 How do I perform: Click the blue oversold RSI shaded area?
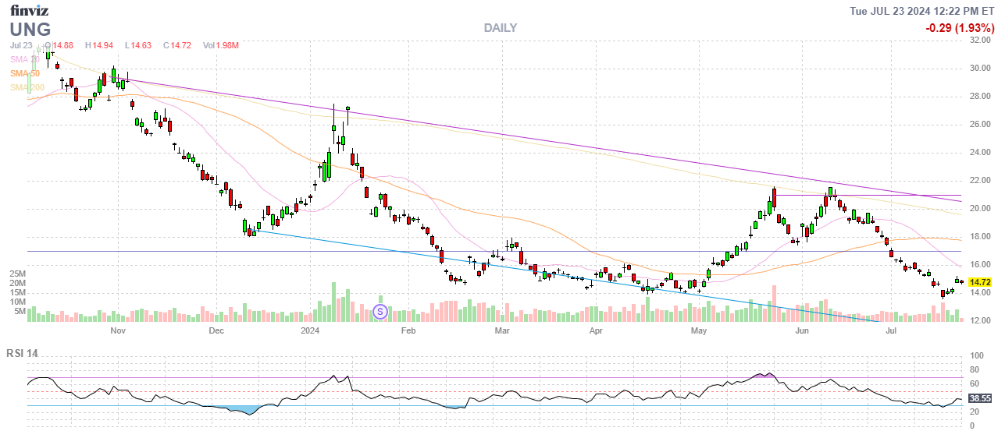pos(235,409)
